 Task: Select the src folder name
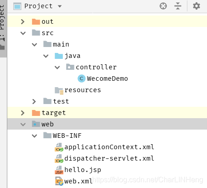click(47, 33)
